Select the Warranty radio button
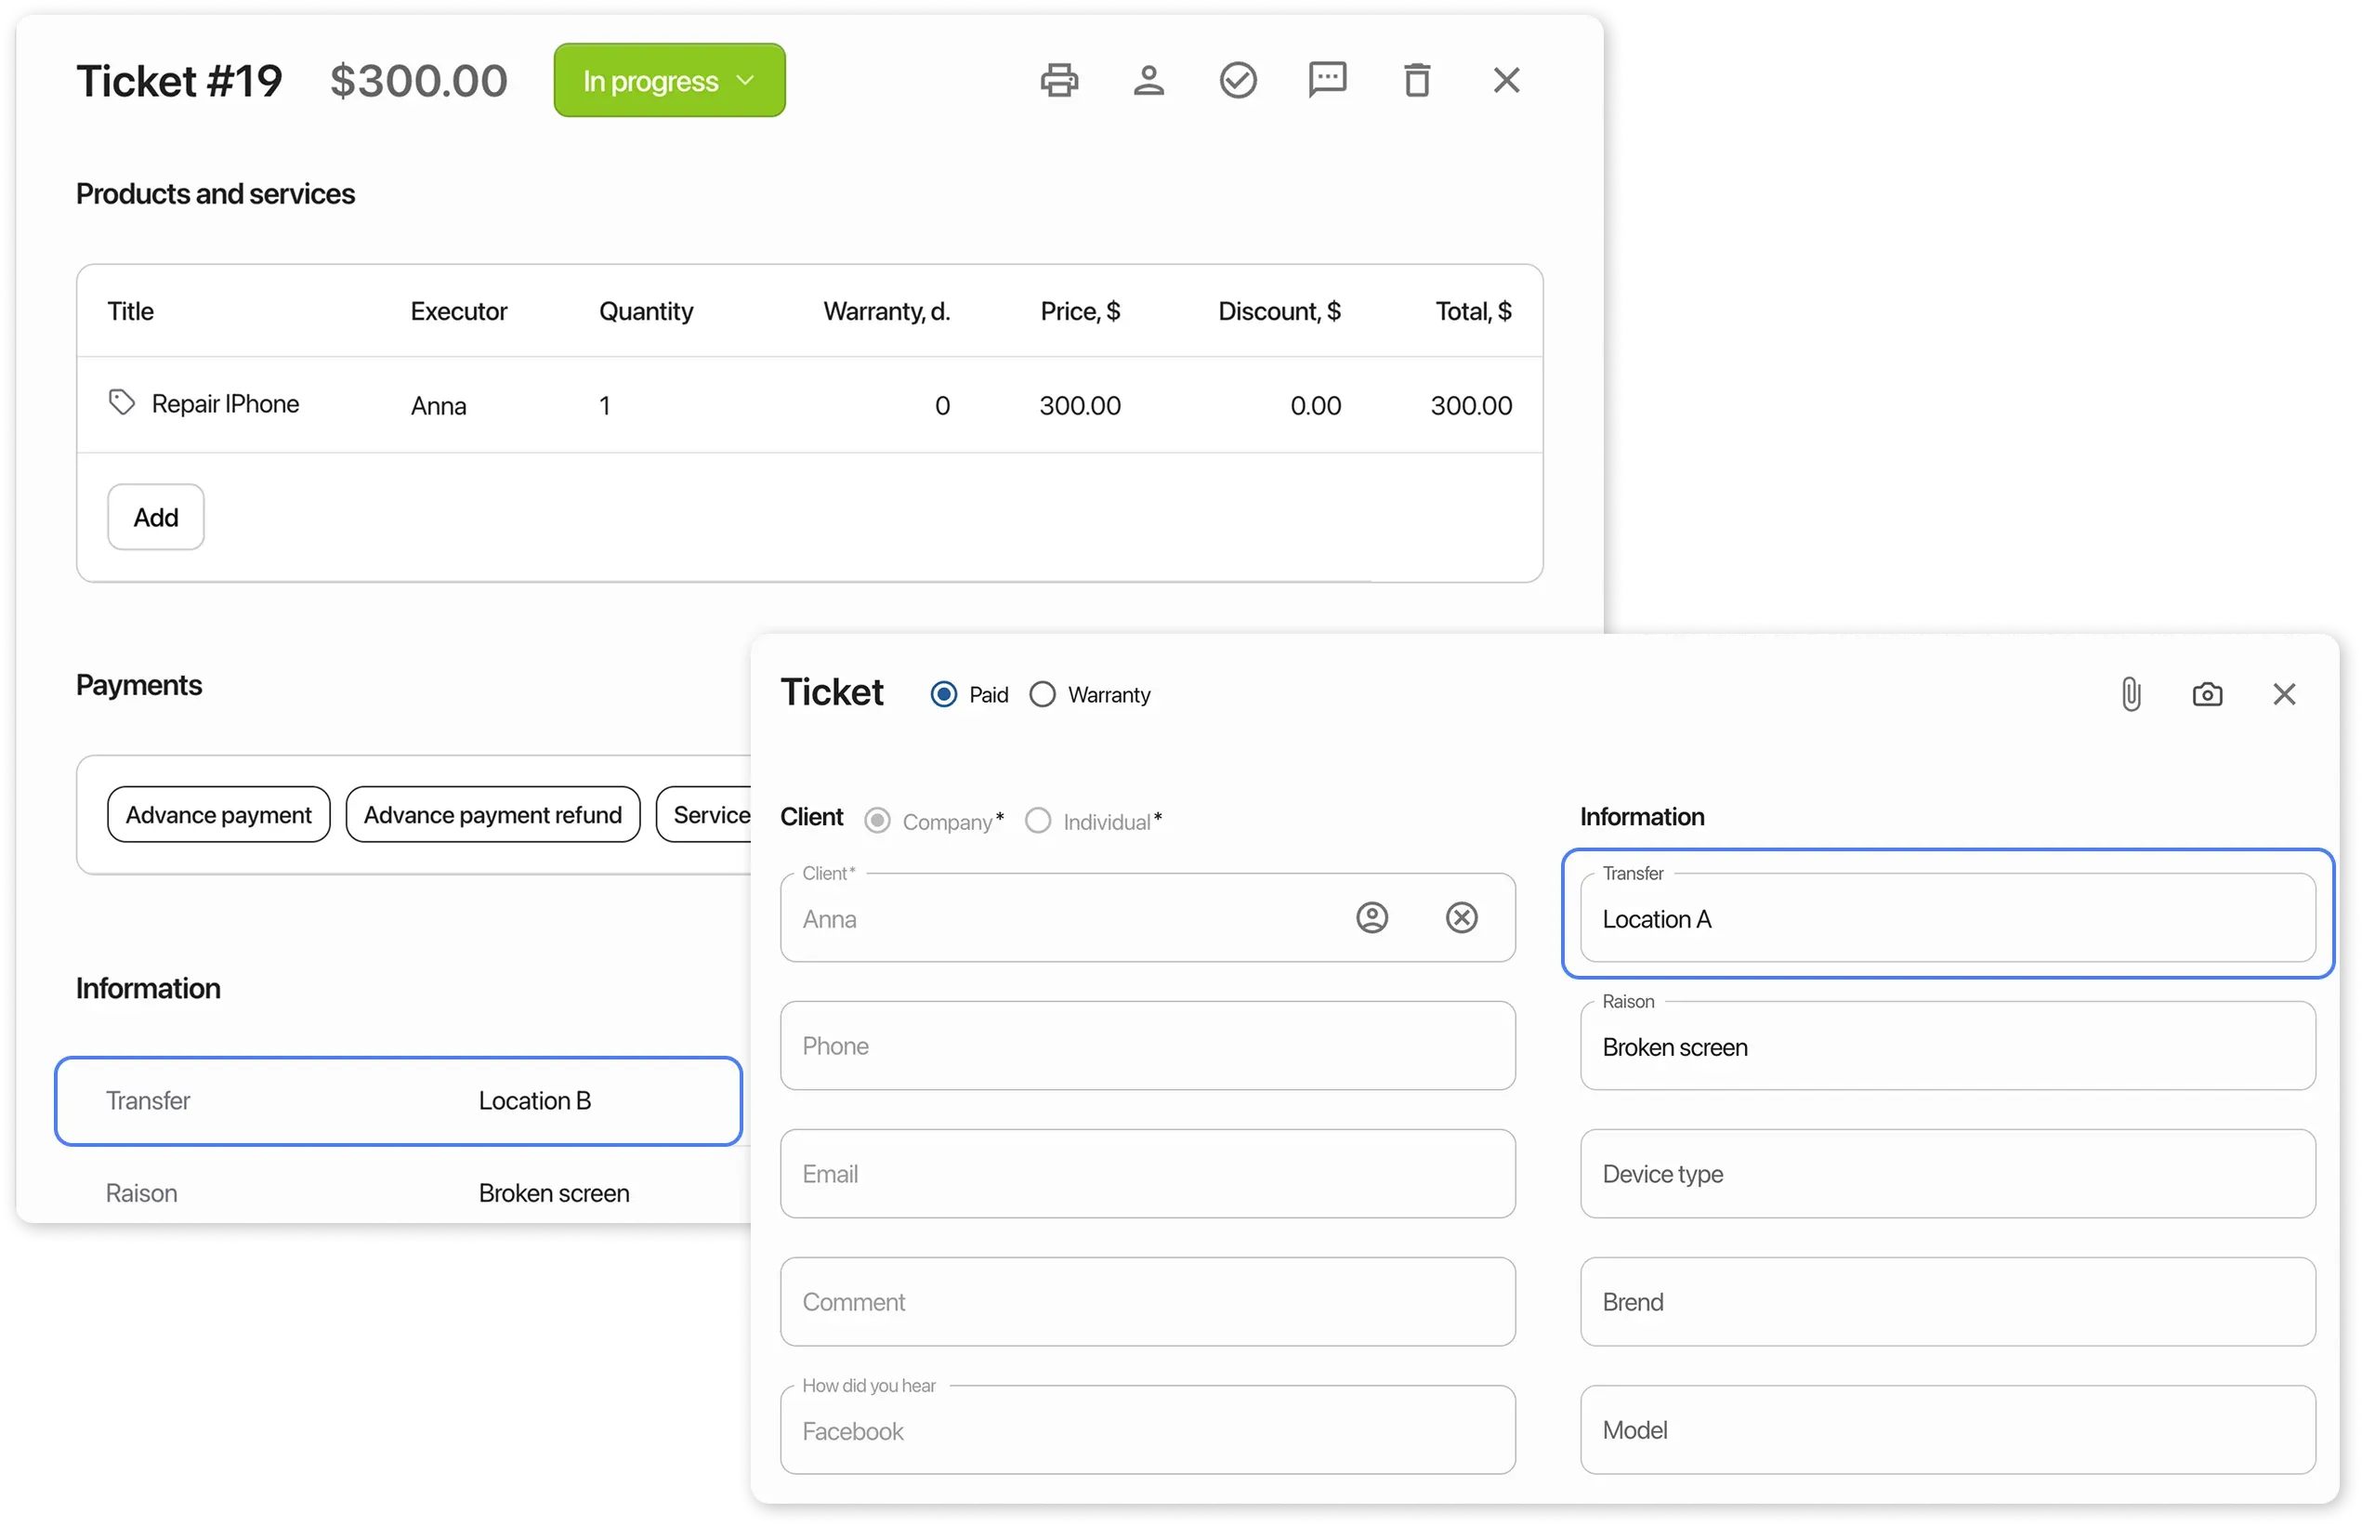Viewport: 2362px width, 1526px height. (1043, 694)
